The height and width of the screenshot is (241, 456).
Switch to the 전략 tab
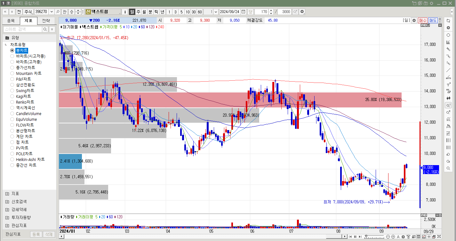[46, 21]
